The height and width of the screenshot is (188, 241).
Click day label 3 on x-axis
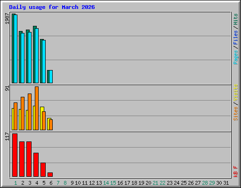click(30, 183)
